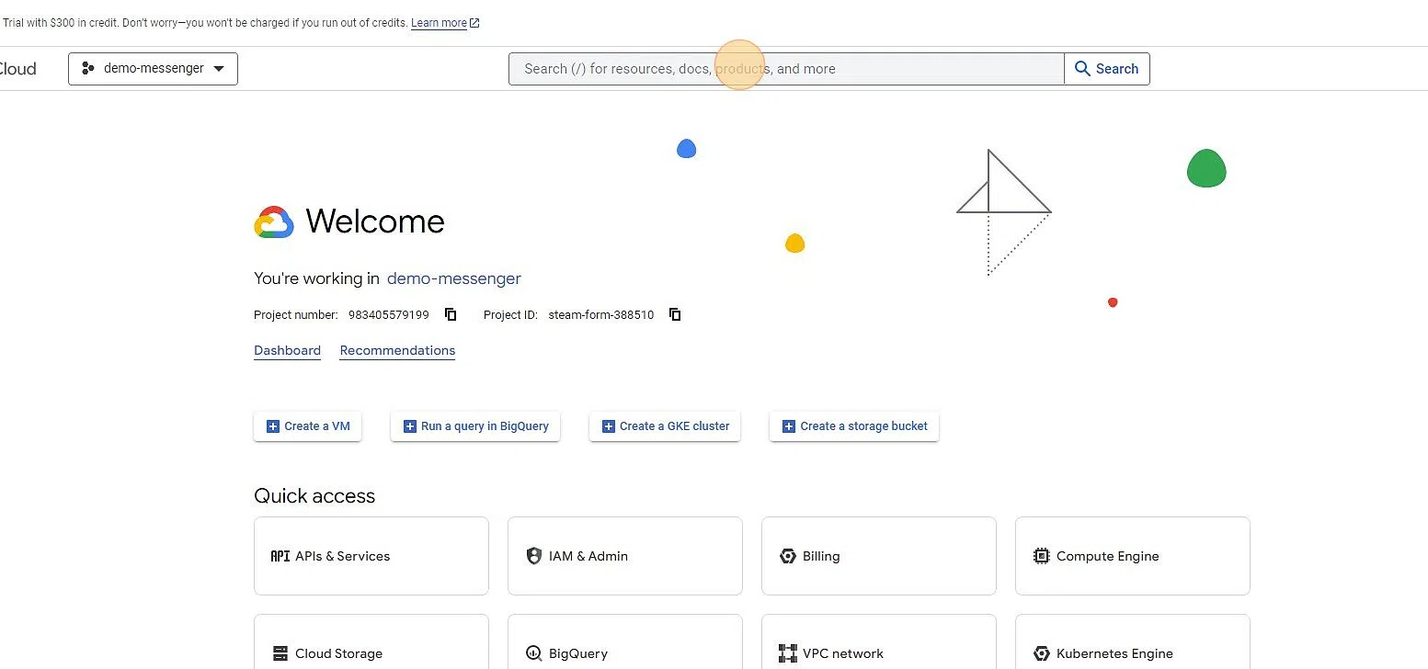Open the Dashboard link
This screenshot has width=1428, height=669.
click(287, 350)
